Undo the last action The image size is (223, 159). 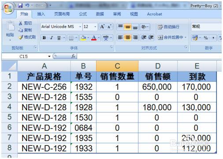27,6
